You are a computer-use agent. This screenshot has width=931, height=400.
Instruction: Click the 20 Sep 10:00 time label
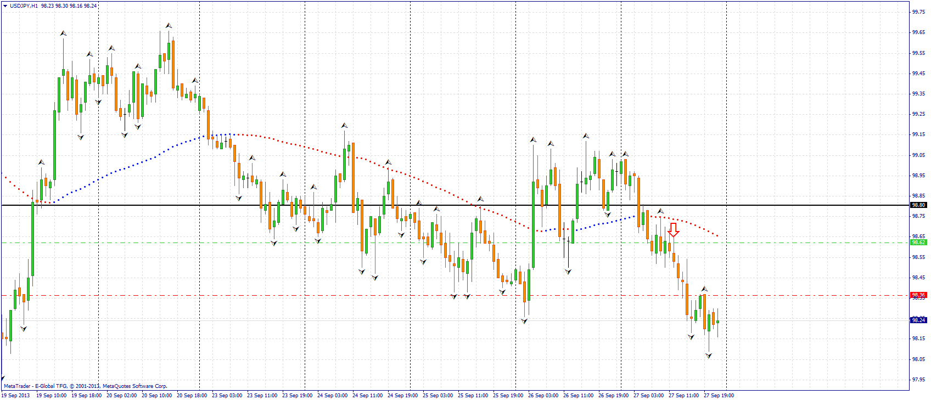157,396
